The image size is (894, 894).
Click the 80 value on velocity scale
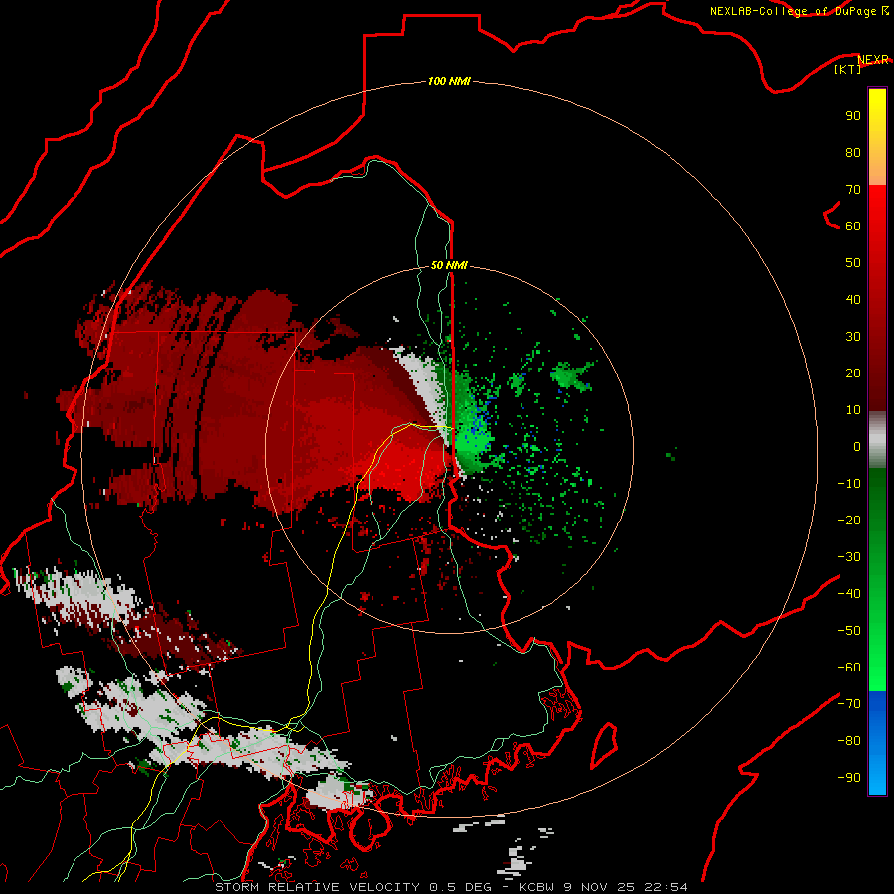(853, 152)
